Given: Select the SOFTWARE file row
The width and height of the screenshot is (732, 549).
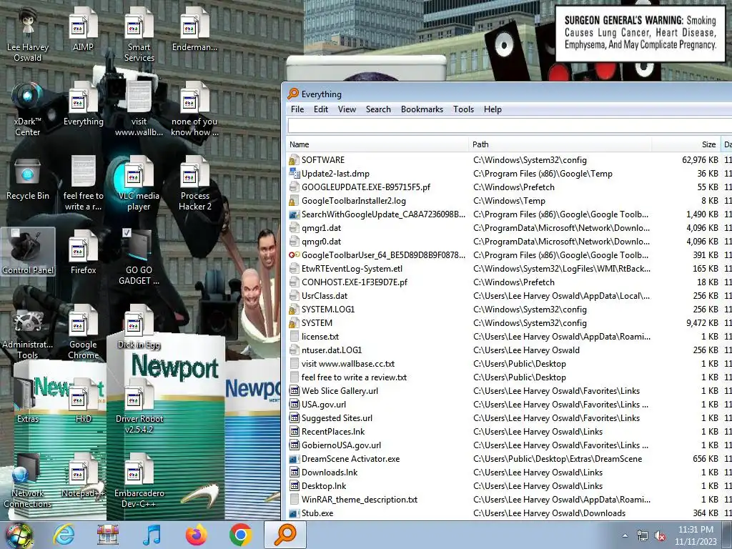Looking at the screenshot, I should [509, 159].
